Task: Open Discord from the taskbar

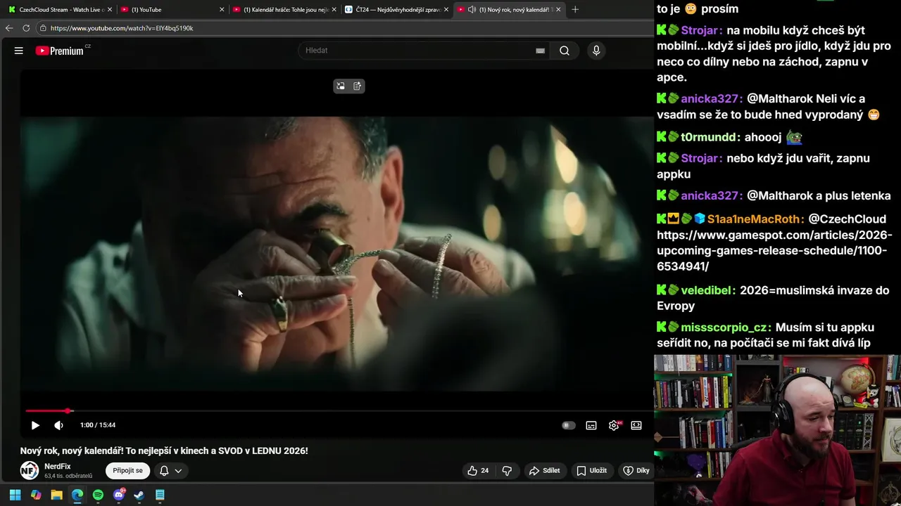Action: 119,495
